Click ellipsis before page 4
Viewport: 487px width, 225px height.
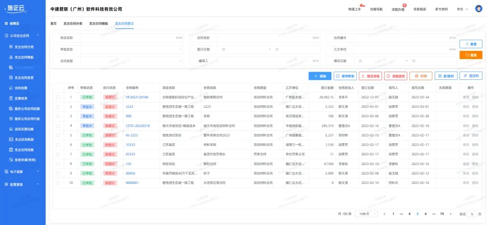click(x=401, y=214)
